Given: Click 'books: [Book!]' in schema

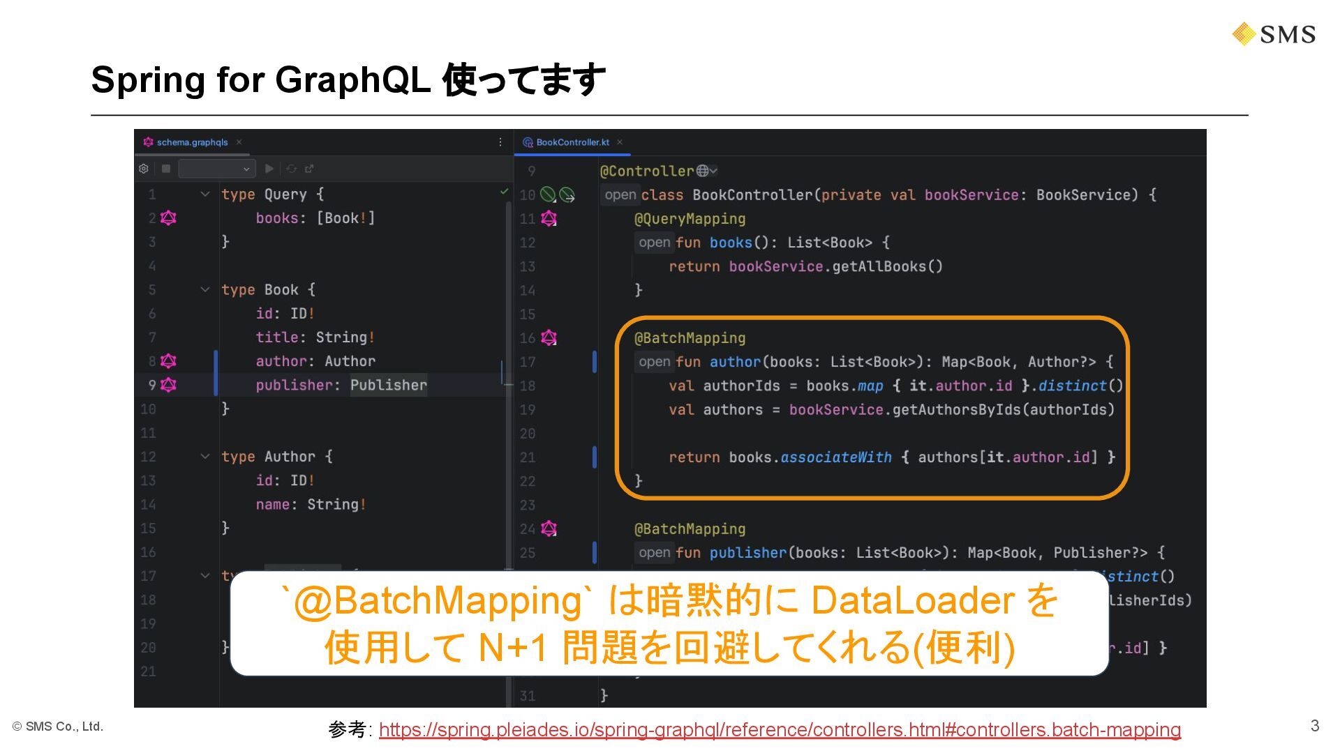Looking at the screenshot, I should [315, 218].
